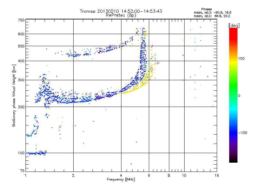Screen dimensions: 255x191
Task: Click the y-axis tick label "400"
Action: (21, 61)
